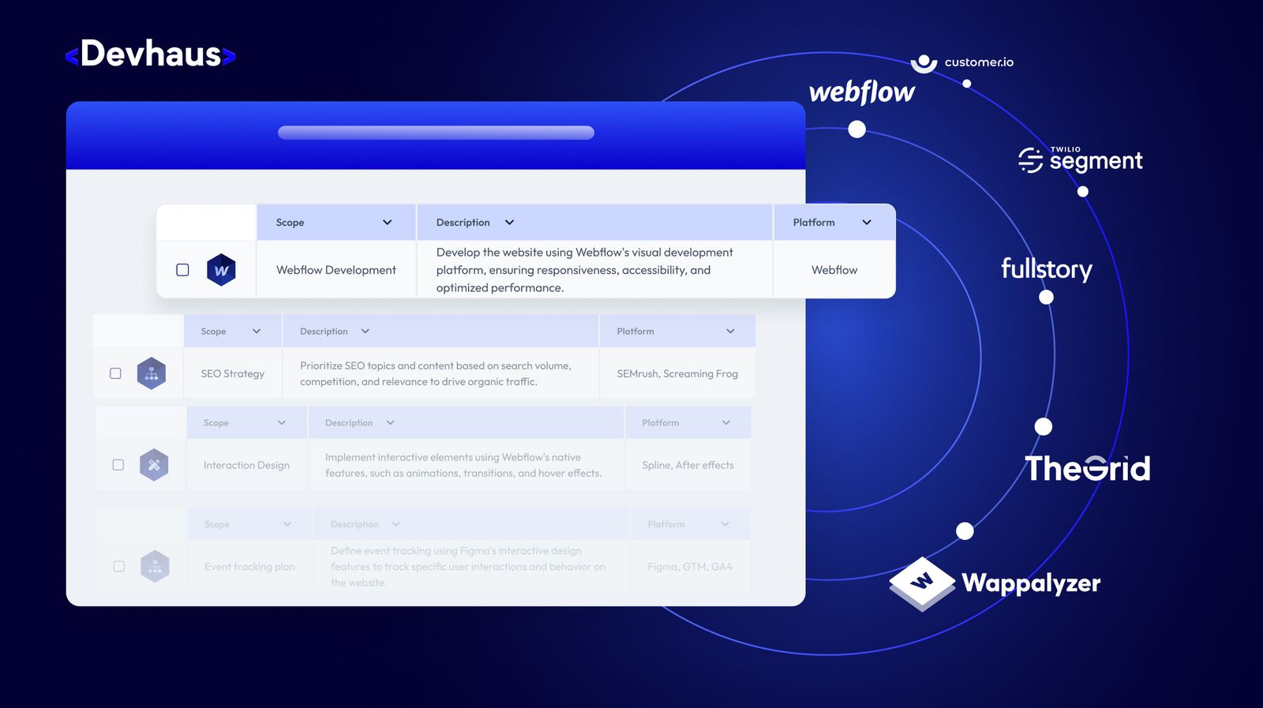Click the 'Interaction Design' scope cell
1263x708 pixels.
[x=246, y=465]
